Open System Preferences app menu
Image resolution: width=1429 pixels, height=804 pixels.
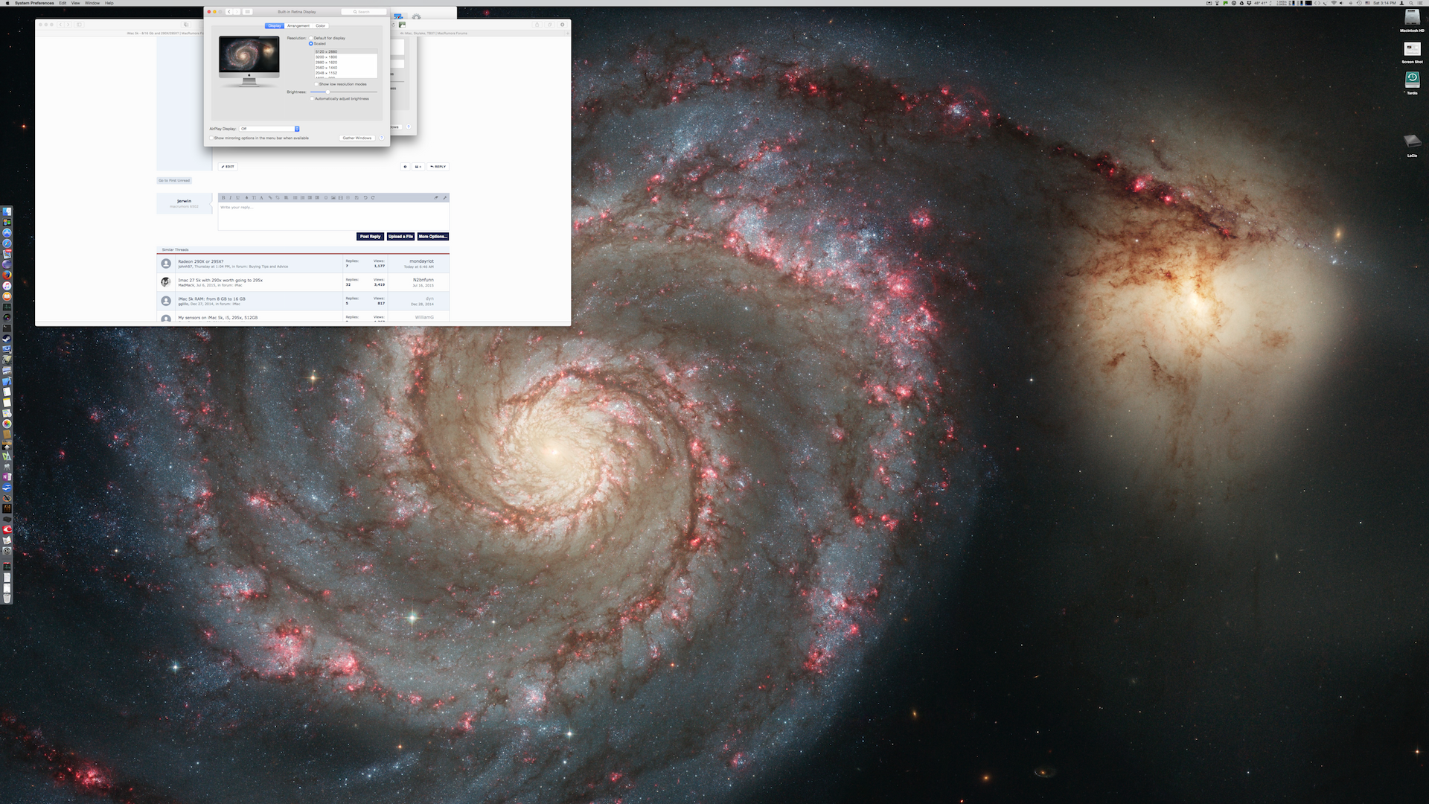tap(34, 3)
